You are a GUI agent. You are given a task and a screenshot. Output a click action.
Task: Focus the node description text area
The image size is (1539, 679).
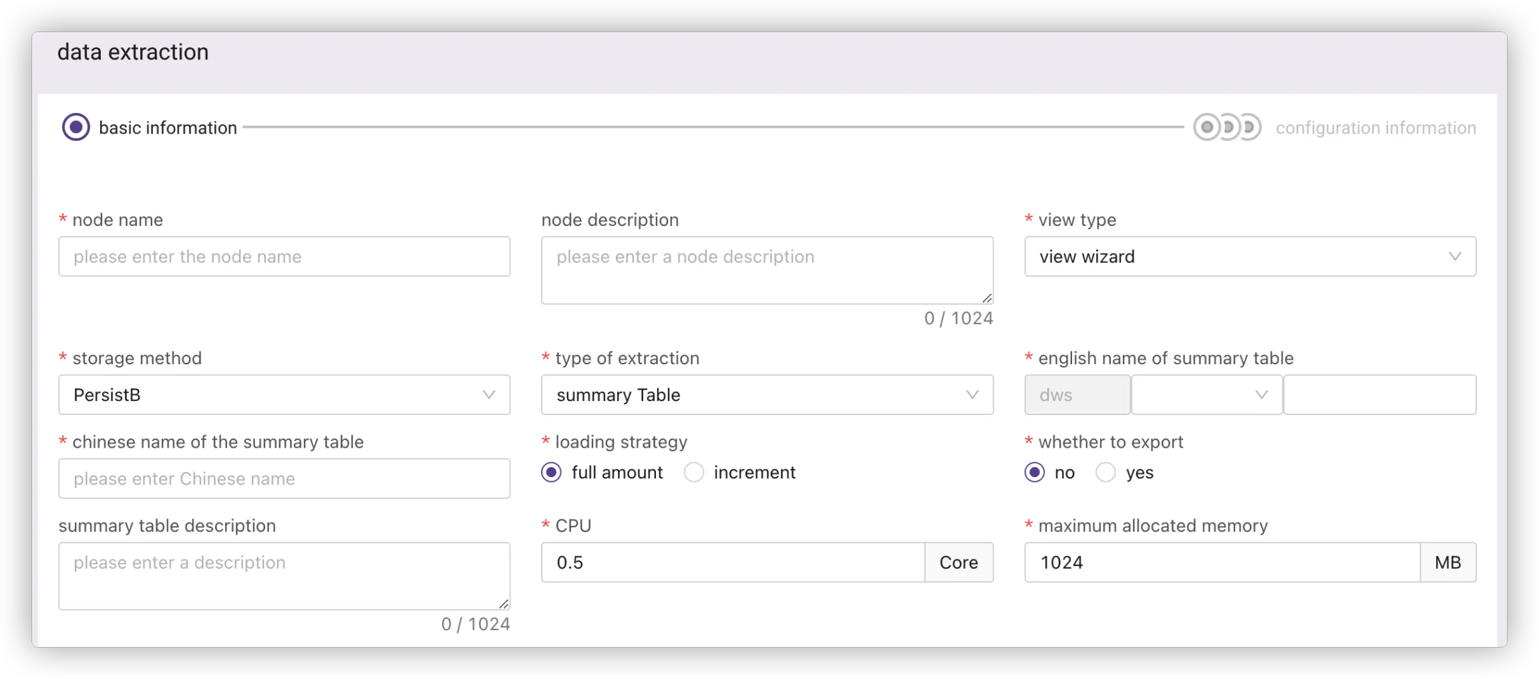coord(767,270)
